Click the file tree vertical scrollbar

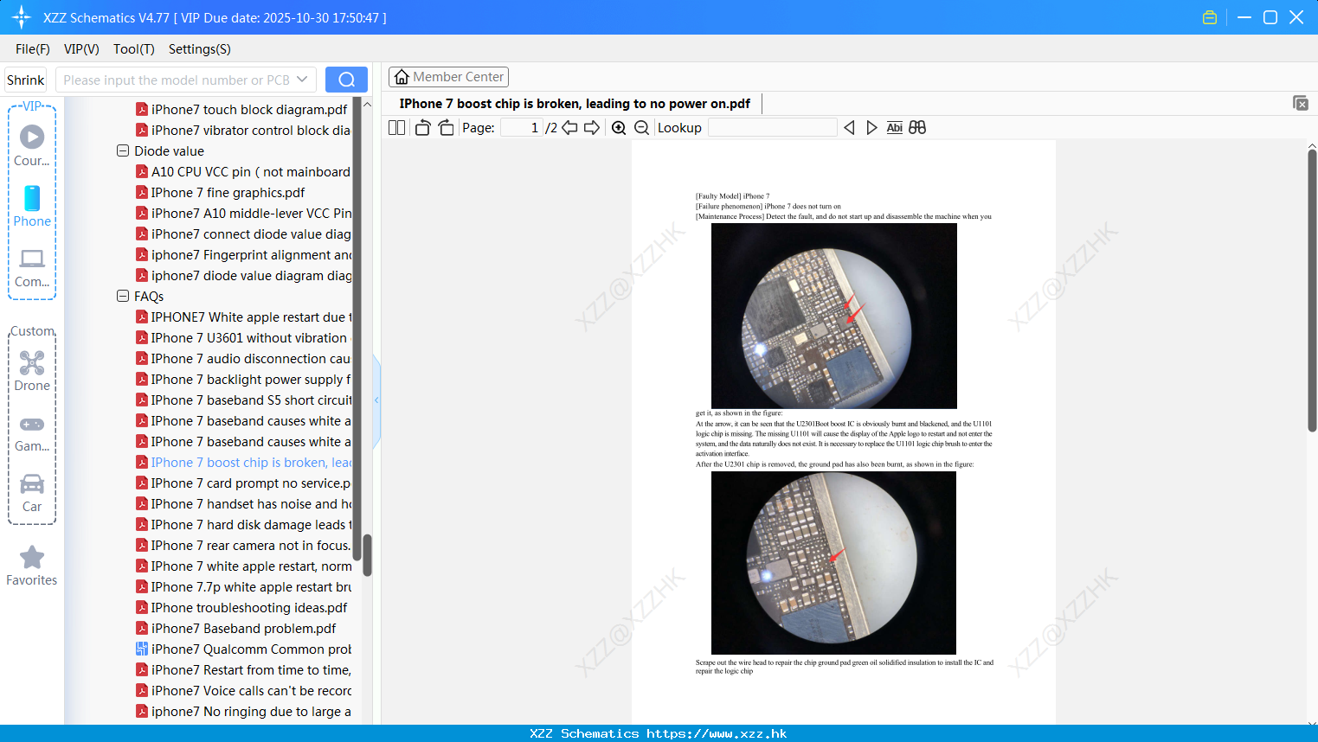pos(367,554)
